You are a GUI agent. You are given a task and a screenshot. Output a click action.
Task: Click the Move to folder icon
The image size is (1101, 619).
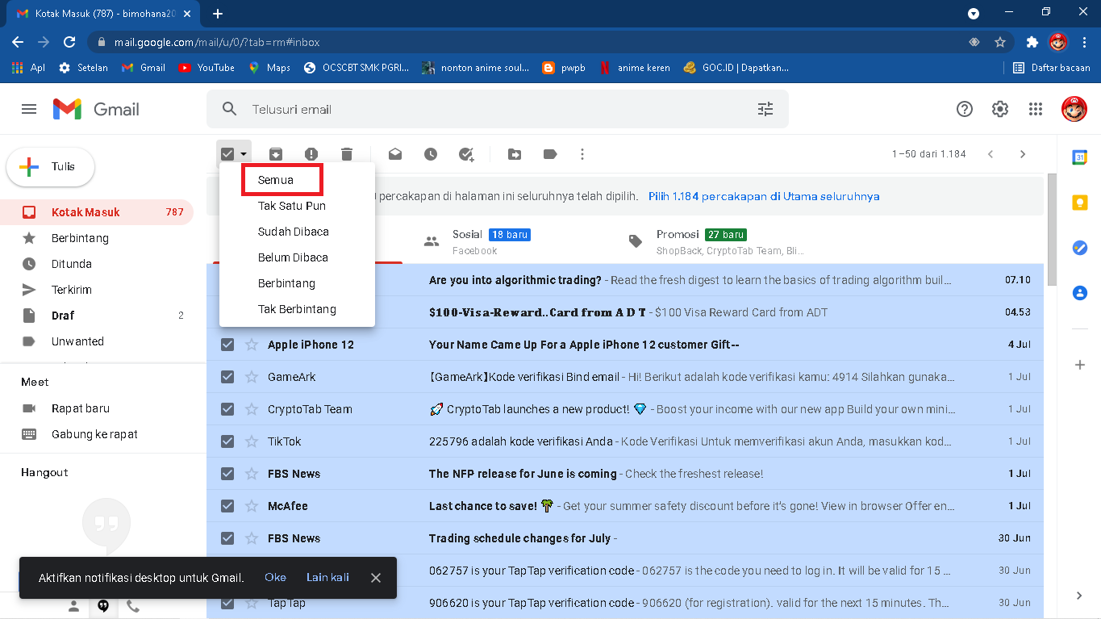[x=515, y=154]
